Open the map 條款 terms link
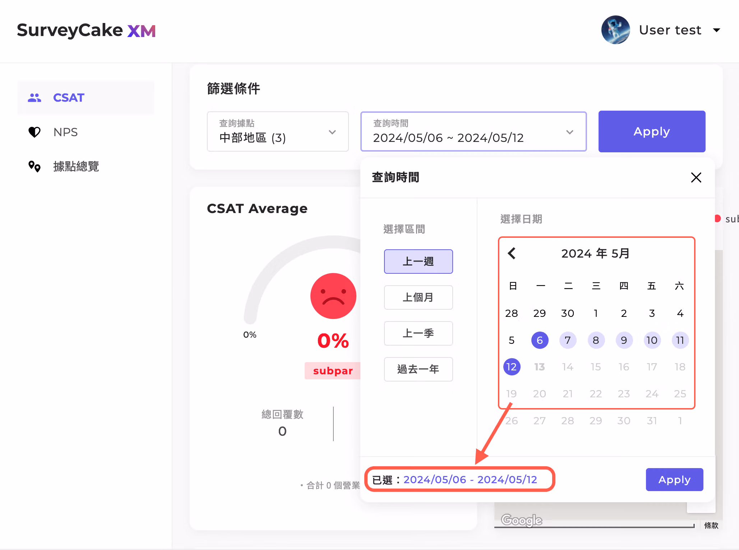Viewport: 739px width, 550px height. (711, 525)
